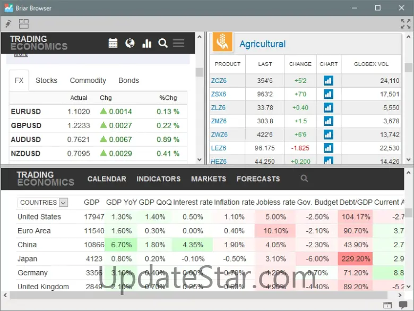Open the LEZ6 product link
This screenshot has width=414, height=311.
(x=218, y=148)
